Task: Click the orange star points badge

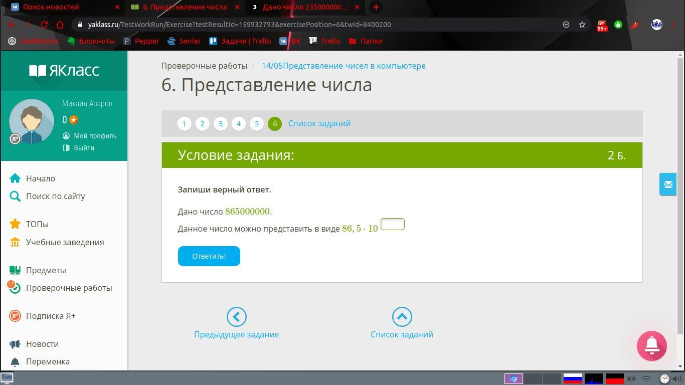Action: pos(74,120)
